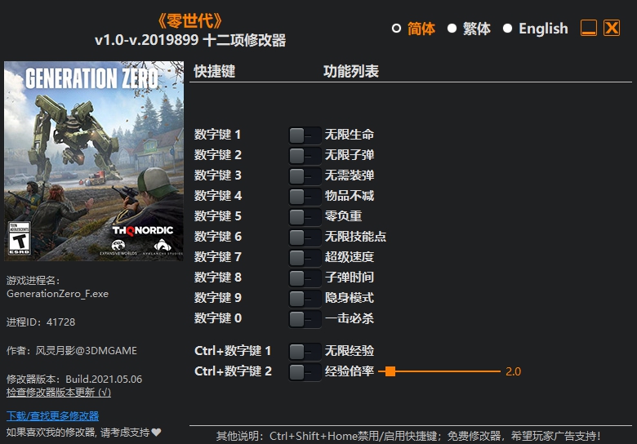Viewport: 637px width, 444px height.
Task: Open 检查修改器版本更新 link
Action: [59, 393]
